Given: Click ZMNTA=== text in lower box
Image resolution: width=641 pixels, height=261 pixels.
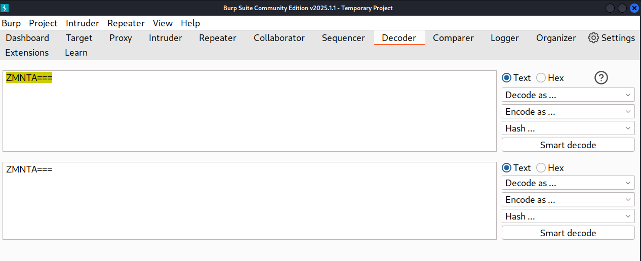Looking at the screenshot, I should coord(29,169).
